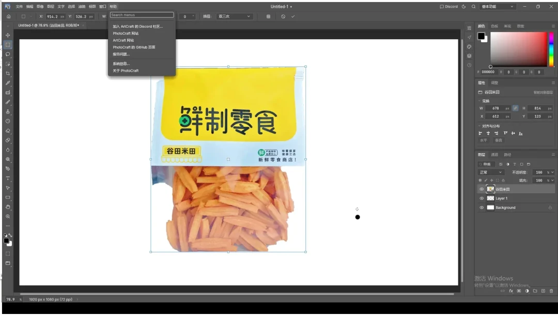Open the history clock icon in side strip
Screen dimensions: 558x316
pyautogui.click(x=469, y=65)
